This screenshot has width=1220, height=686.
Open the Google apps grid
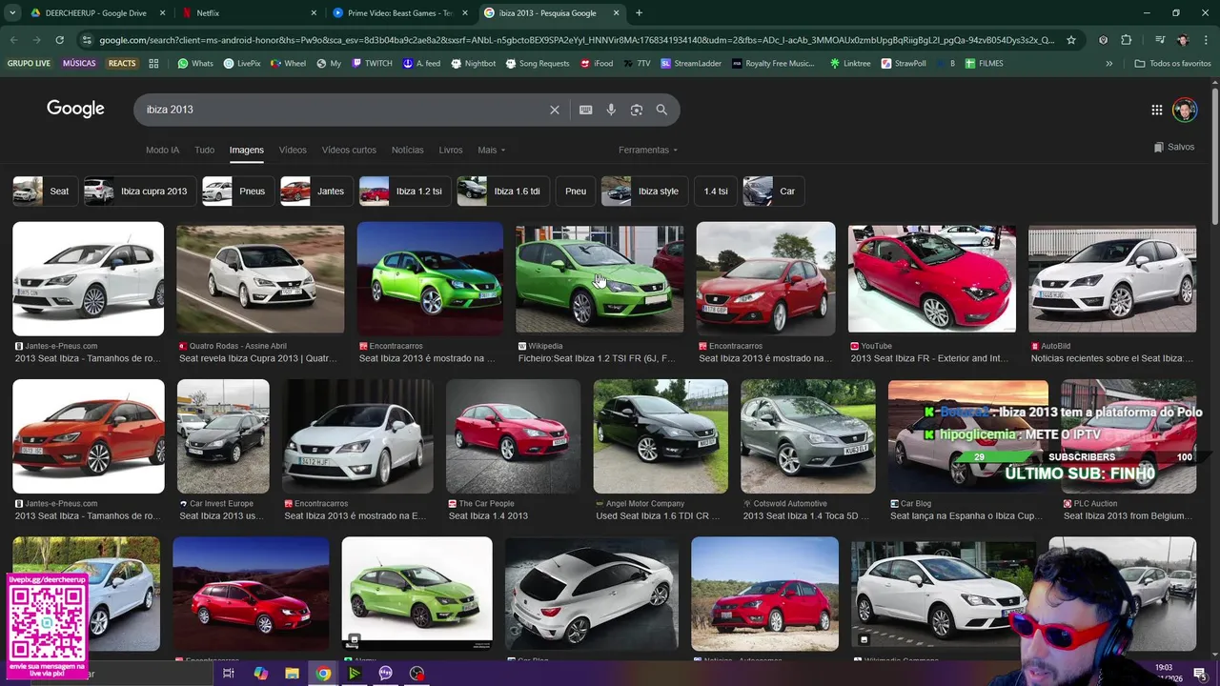click(1156, 110)
